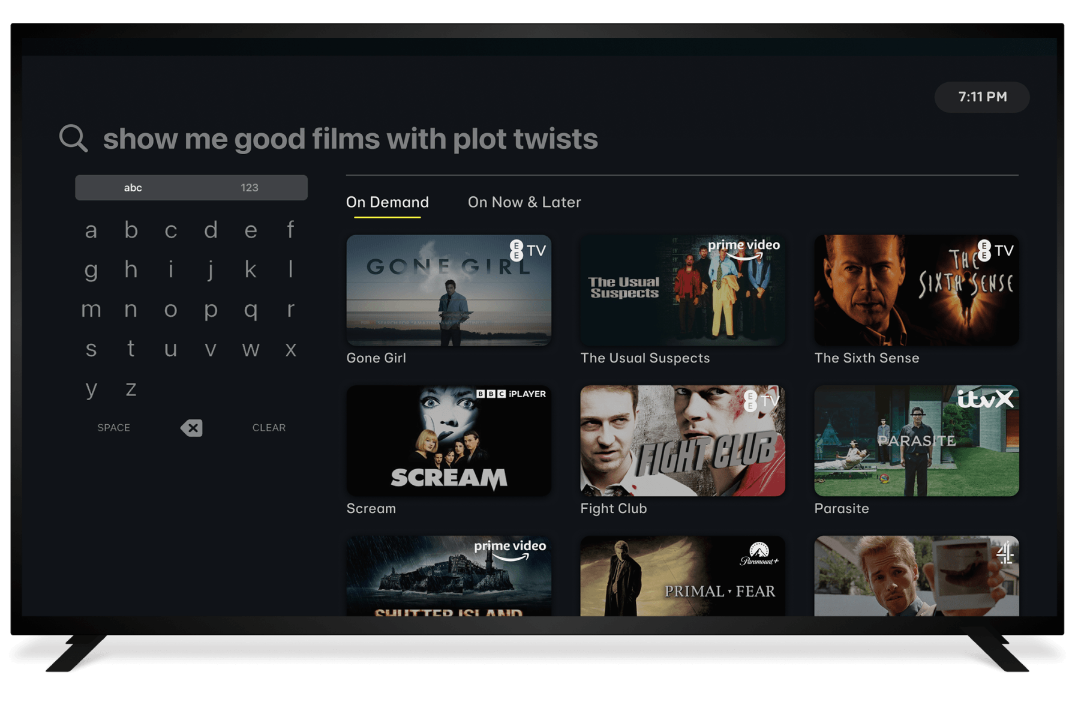
Task: Switch keyboard to 123 numbers mode
Action: point(250,188)
